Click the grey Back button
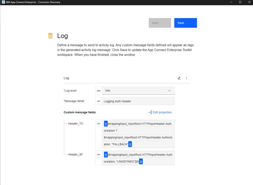Screen dimensions: 253x185 160,23
